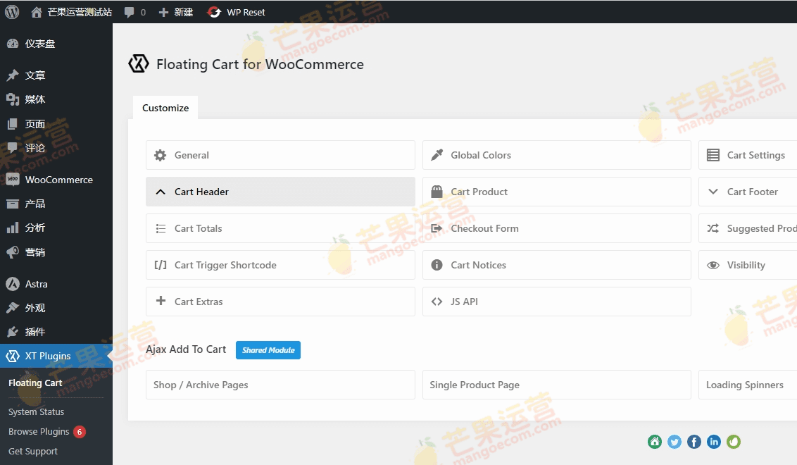The height and width of the screenshot is (465, 797).
Task: Open Floating Cart submenu item
Action: click(35, 383)
